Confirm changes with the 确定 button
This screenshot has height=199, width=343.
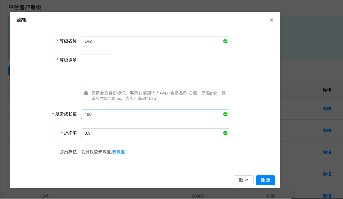click(265, 180)
